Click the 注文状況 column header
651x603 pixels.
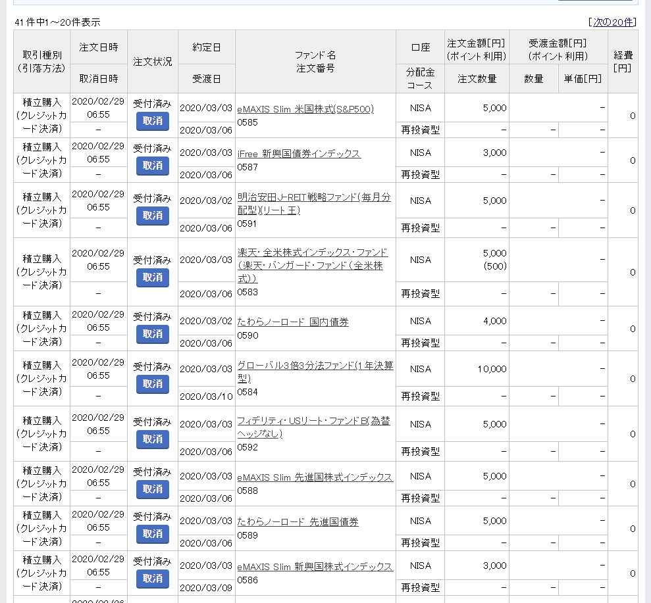(152, 61)
